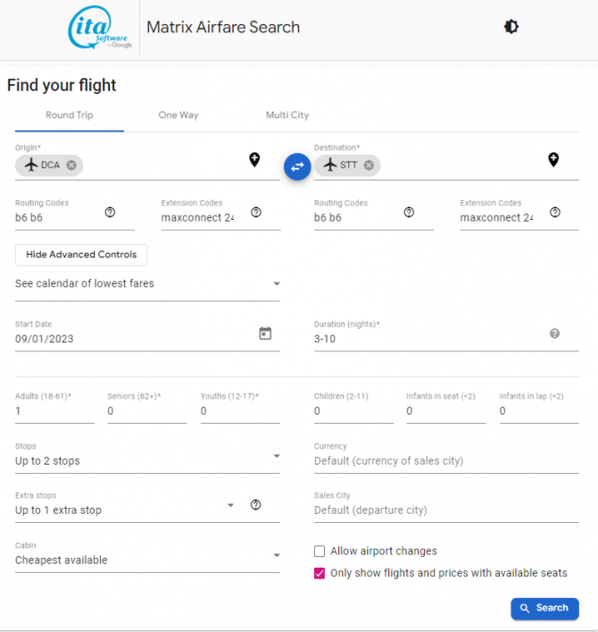The height and width of the screenshot is (632, 598).
Task: Open nearby airports pin for Origin
Action: [x=254, y=160]
